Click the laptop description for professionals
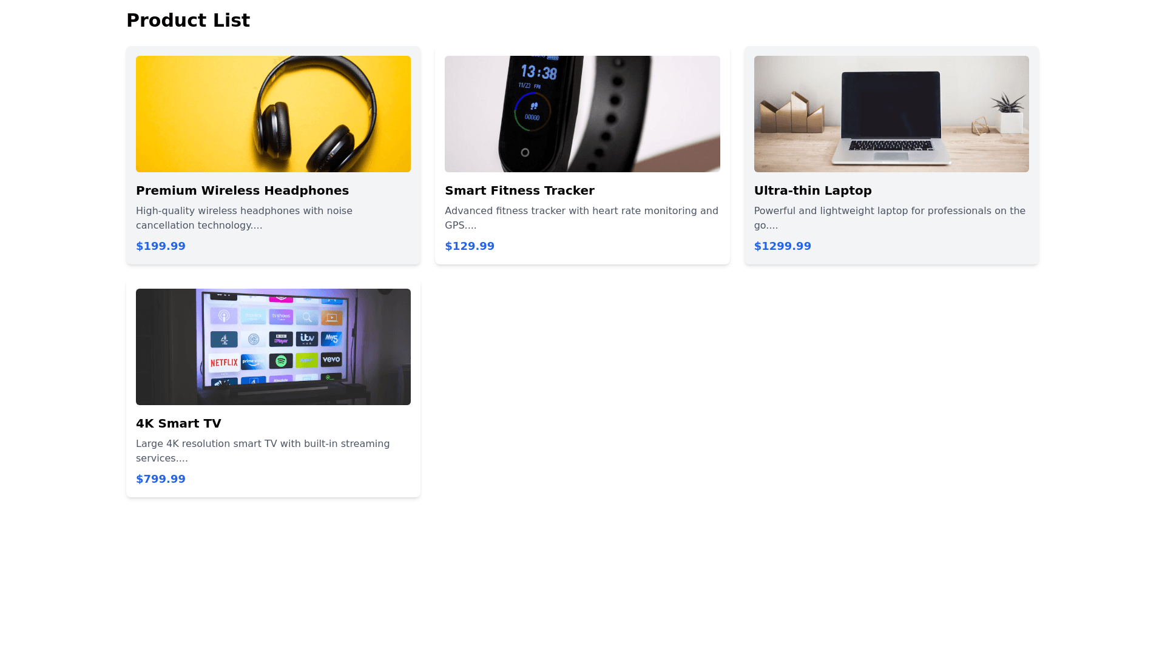Screen dimensions: 1165x655 click(x=890, y=218)
